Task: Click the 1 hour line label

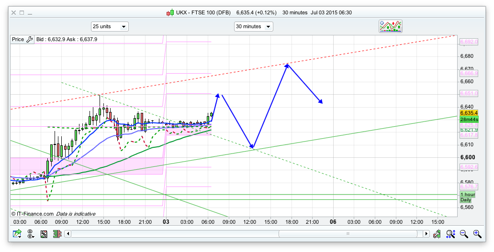Action: [468, 195]
